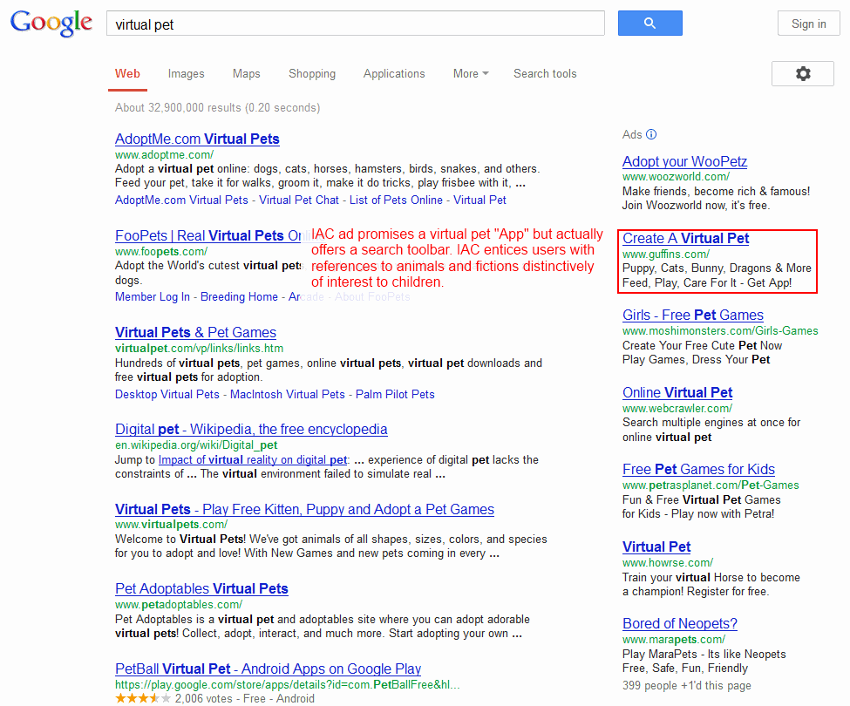This screenshot has width=850, height=706.
Task: Click the Google logo
Action: pos(51,24)
